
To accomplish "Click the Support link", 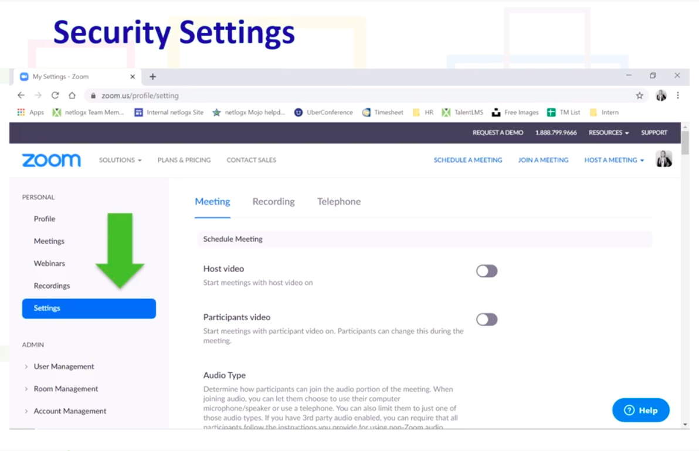I will (654, 133).
